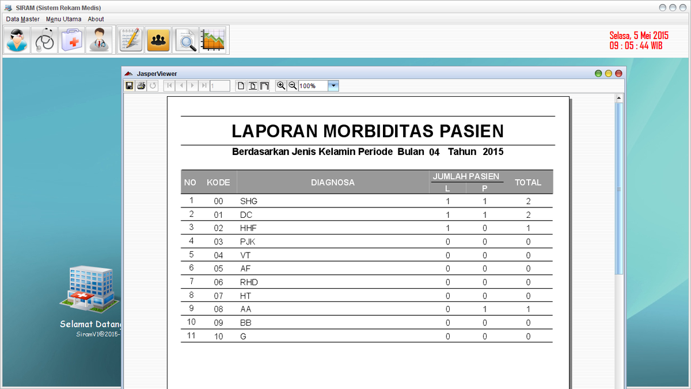691x389 pixels.
Task: Click the SIRAM application title icon
Action: tap(7, 7)
